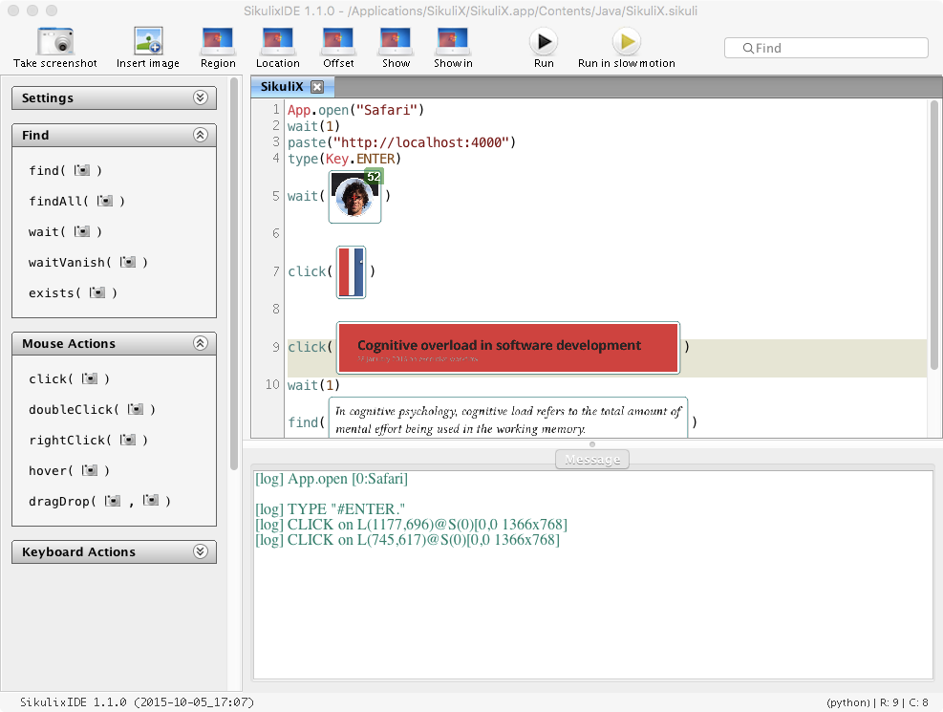Click the Take screenshot toolbar icon
This screenshot has width=943, height=712.
point(55,41)
